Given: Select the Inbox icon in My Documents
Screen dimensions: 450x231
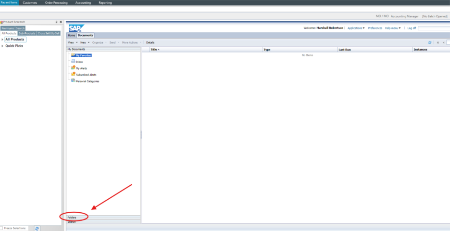Looking at the screenshot, I should (x=73, y=62).
